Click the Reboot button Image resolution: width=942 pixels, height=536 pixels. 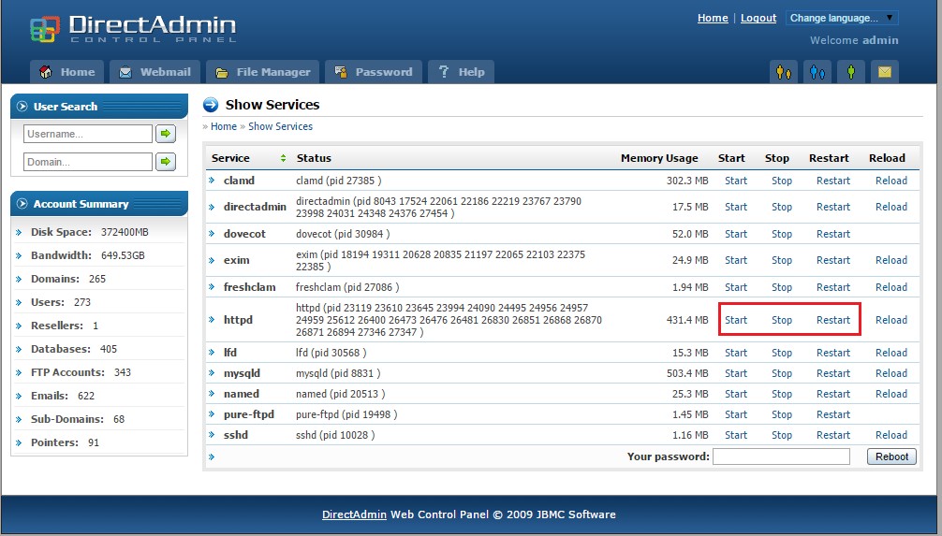pyautogui.click(x=891, y=456)
